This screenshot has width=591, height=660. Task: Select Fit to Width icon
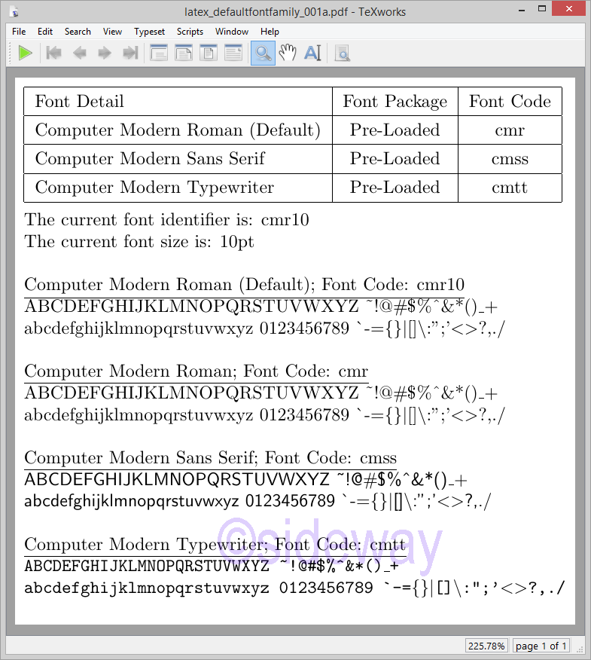click(184, 53)
